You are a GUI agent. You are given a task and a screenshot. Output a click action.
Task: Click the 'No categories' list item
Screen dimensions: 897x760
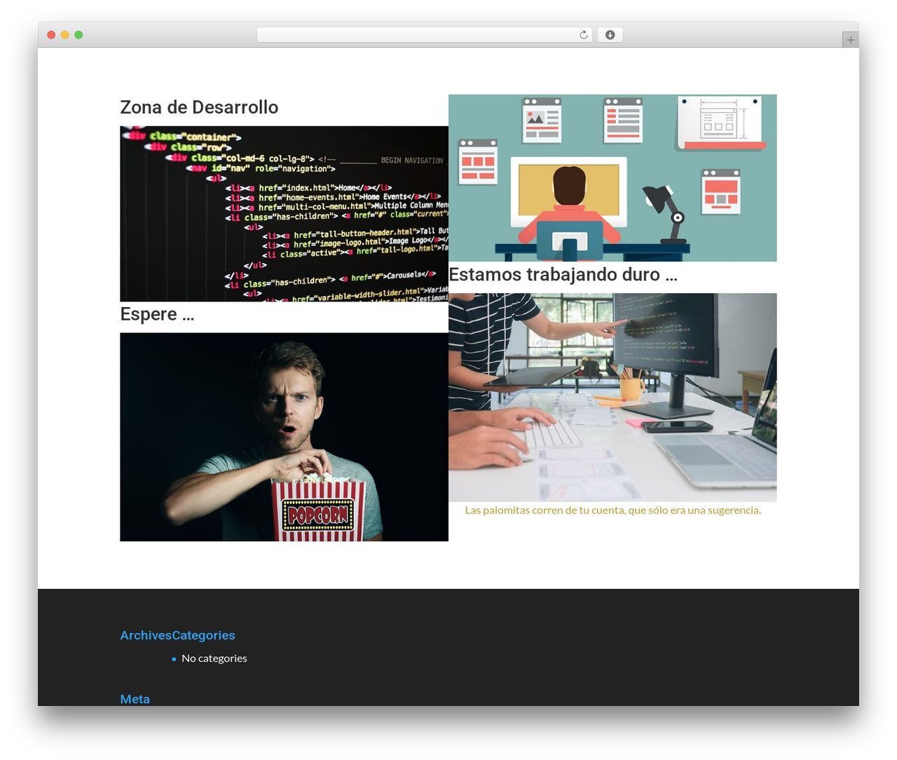(x=214, y=658)
